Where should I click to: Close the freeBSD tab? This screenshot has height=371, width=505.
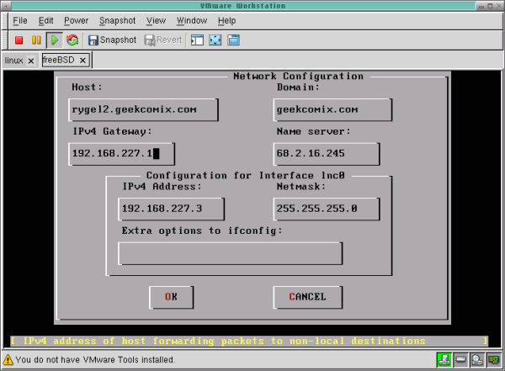[82, 61]
